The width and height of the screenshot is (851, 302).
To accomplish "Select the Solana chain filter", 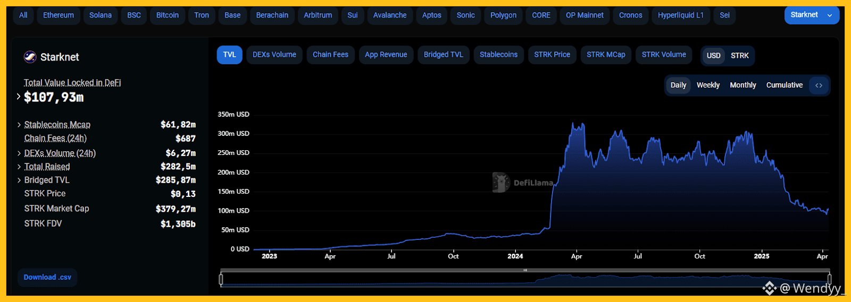I will pos(101,15).
